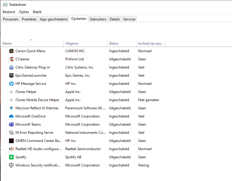This screenshot has height=181, width=232.
Task: Select Windows Security notificati... name
Action: pyautogui.click(x=38, y=165)
